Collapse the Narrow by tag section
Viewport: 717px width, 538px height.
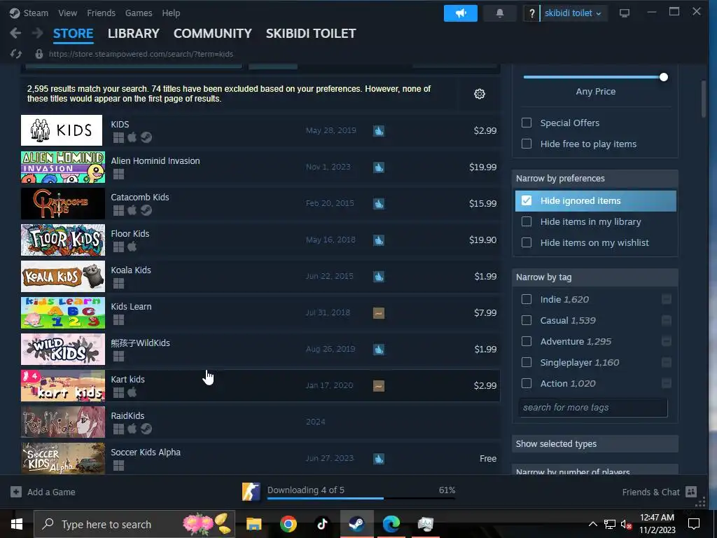coord(595,277)
